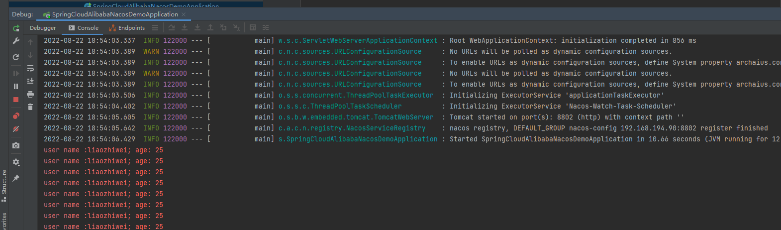Viewport: 781px width, 230px height.
Task: Open the Favorites tool window
Action: [4, 222]
